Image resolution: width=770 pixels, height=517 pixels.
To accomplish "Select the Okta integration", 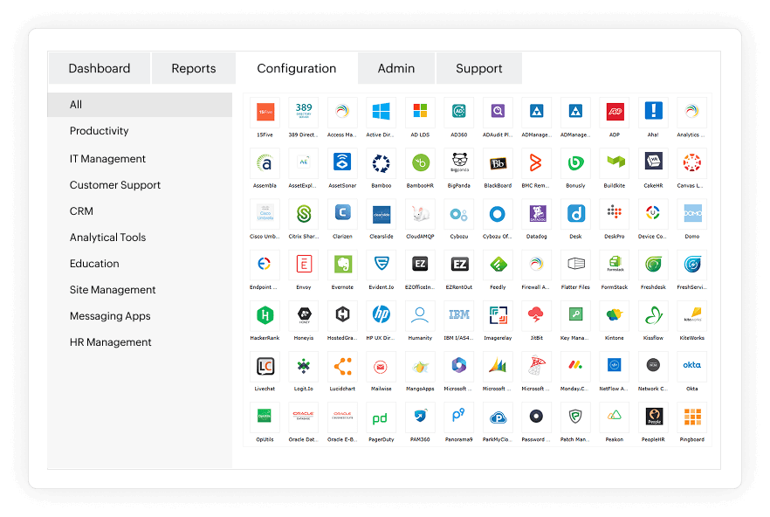I will [691, 365].
